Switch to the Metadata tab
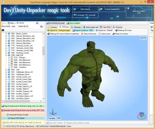This screenshot has height=129, width=155. click(x=76, y=27)
